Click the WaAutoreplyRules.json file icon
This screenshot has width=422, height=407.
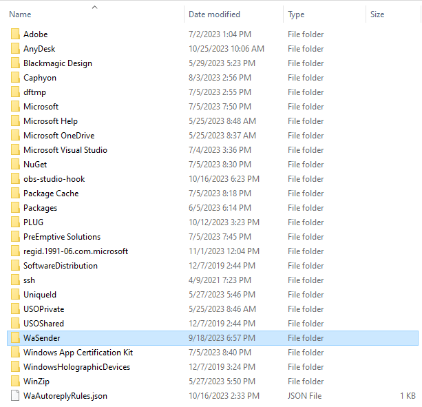click(x=15, y=396)
